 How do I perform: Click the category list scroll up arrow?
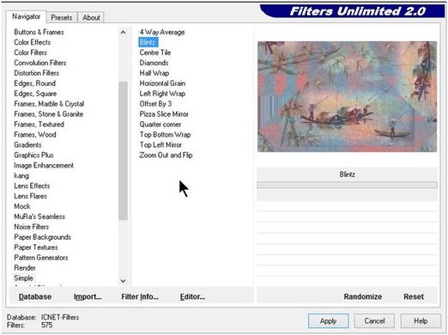pyautogui.click(x=123, y=33)
